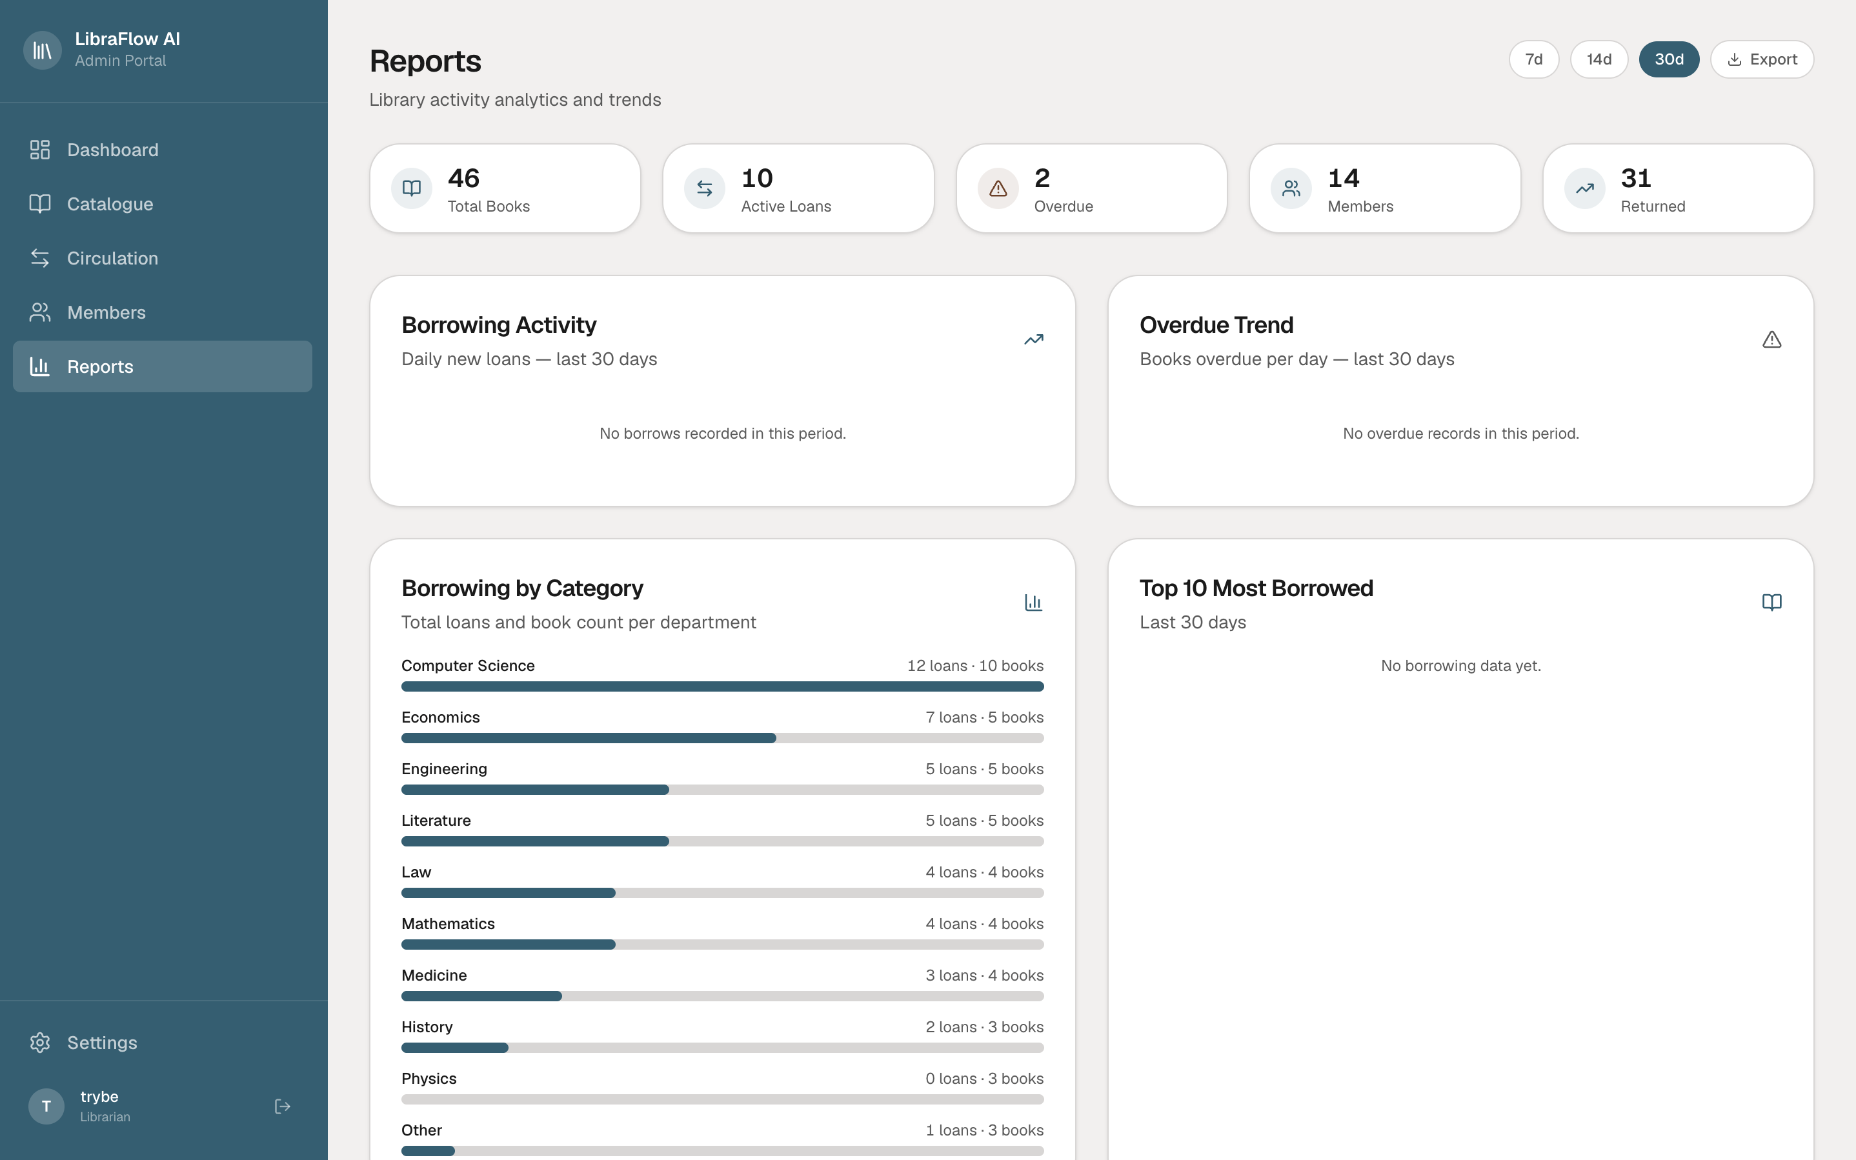
Task: Click the Overdue Trend alert triangle icon
Action: pos(1771,339)
